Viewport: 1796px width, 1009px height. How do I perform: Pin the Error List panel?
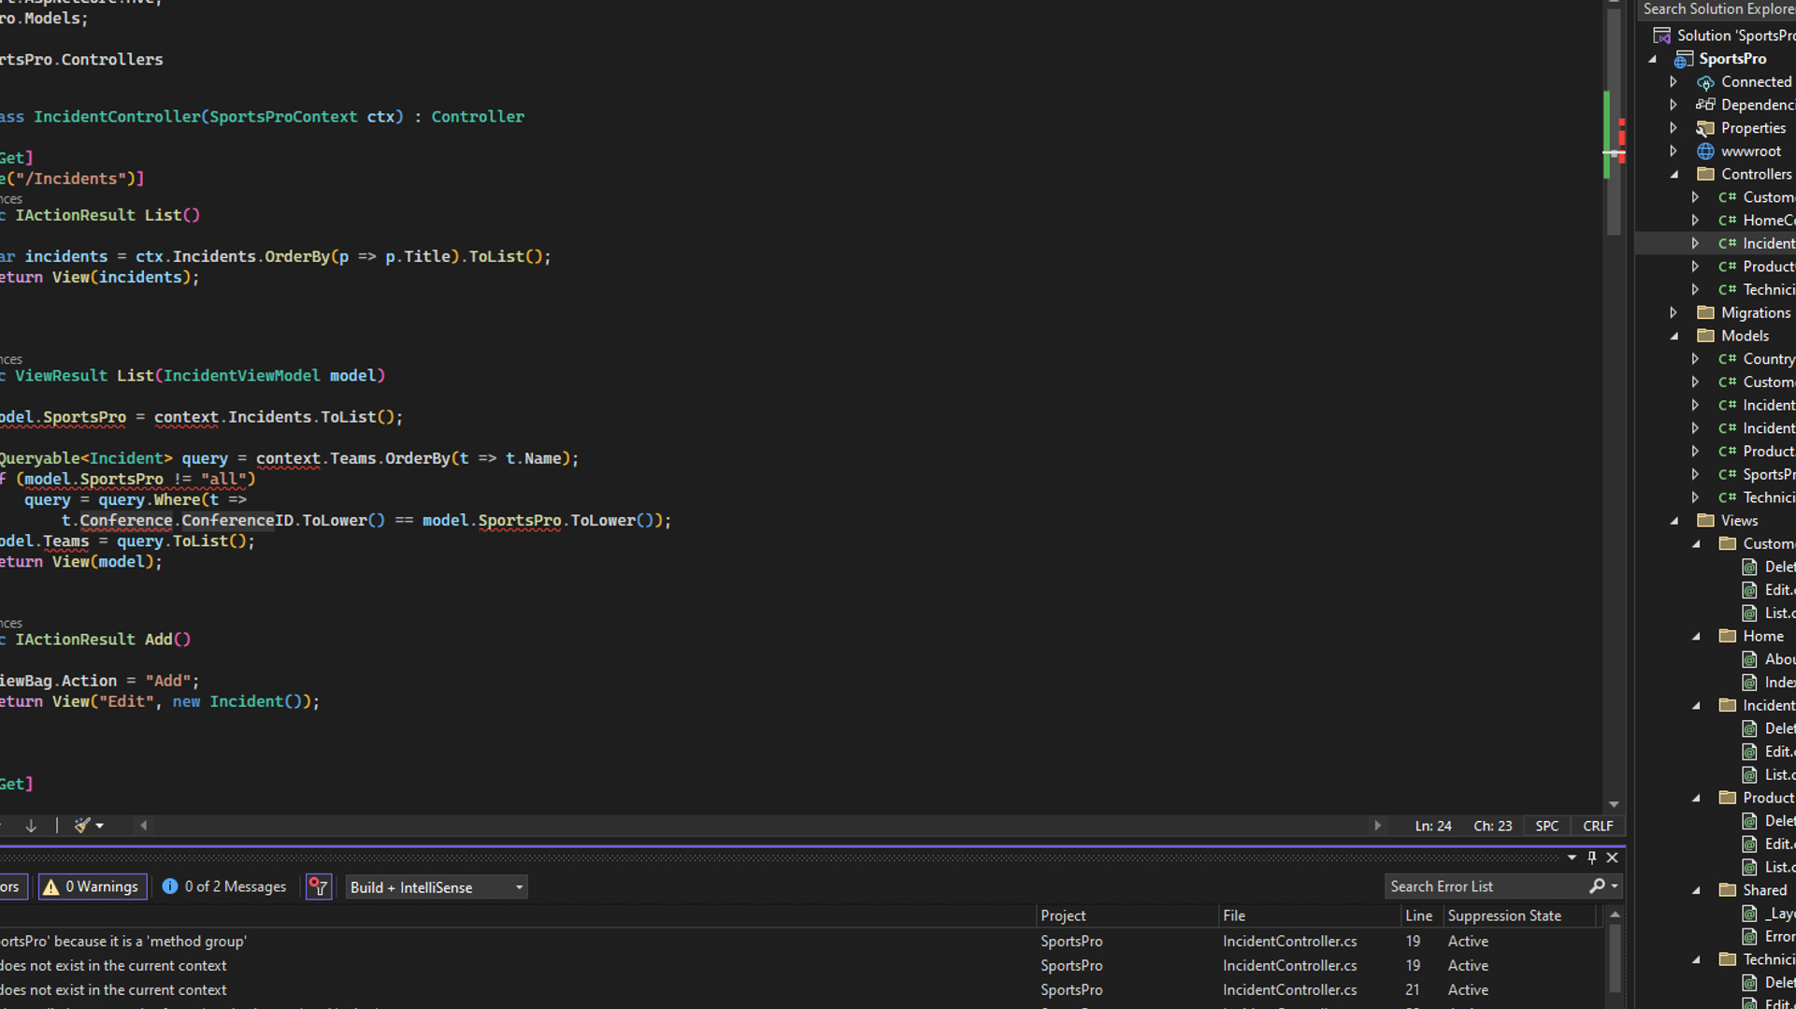[1592, 858]
